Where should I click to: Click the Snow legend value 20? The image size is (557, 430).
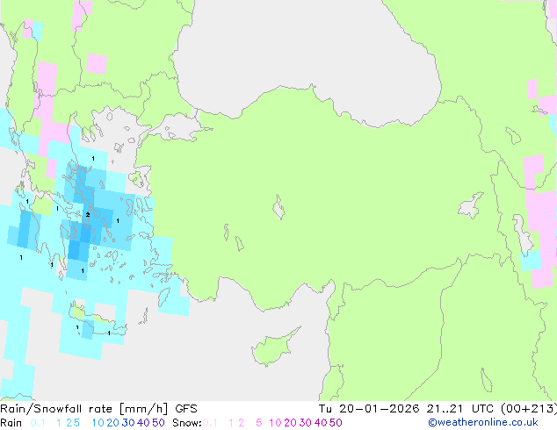coord(290,423)
